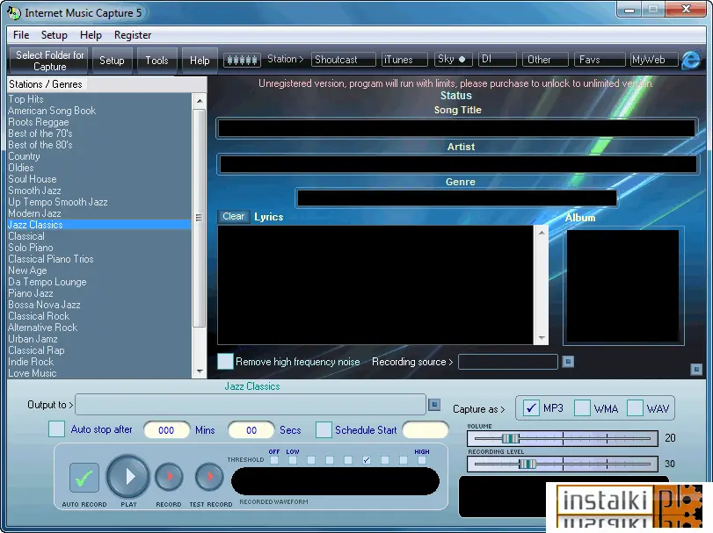Image resolution: width=713 pixels, height=533 pixels.
Task: Open the Output to folder browse icon
Action: click(434, 404)
